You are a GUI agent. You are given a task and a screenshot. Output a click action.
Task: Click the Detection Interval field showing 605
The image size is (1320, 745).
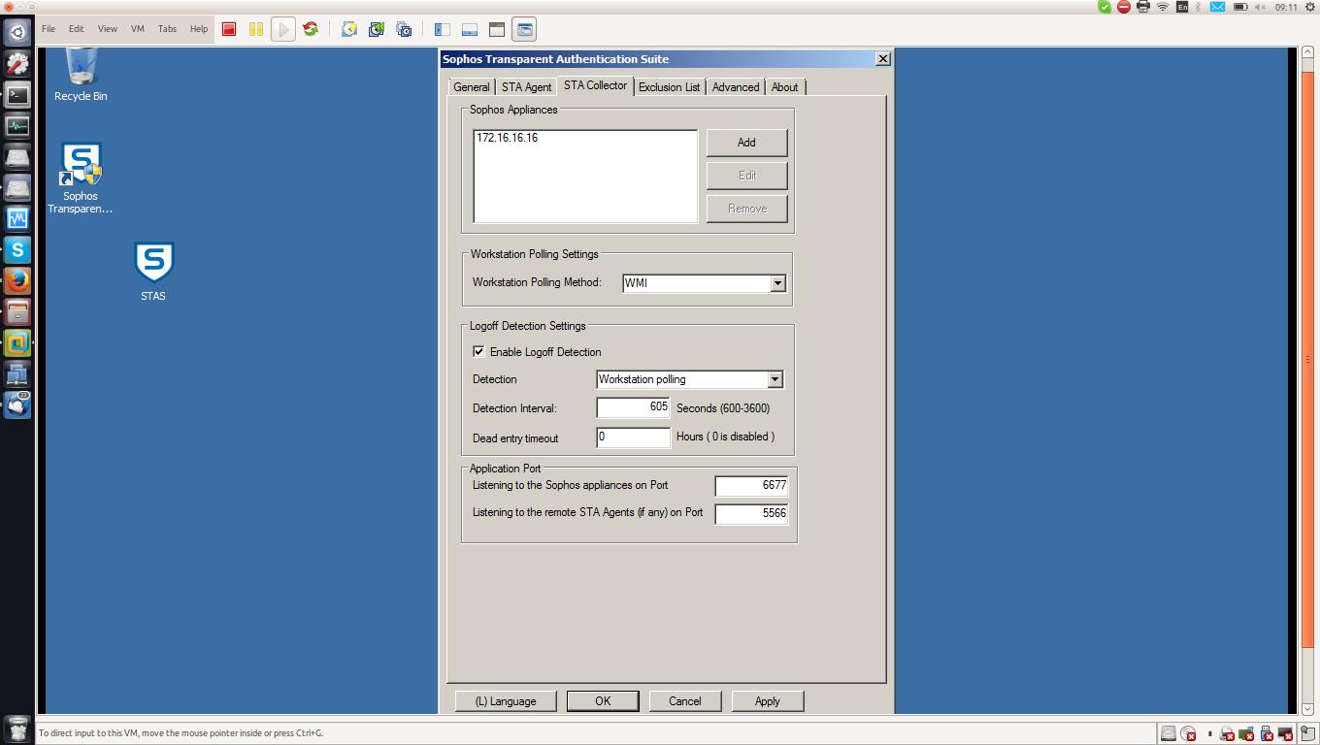633,408
